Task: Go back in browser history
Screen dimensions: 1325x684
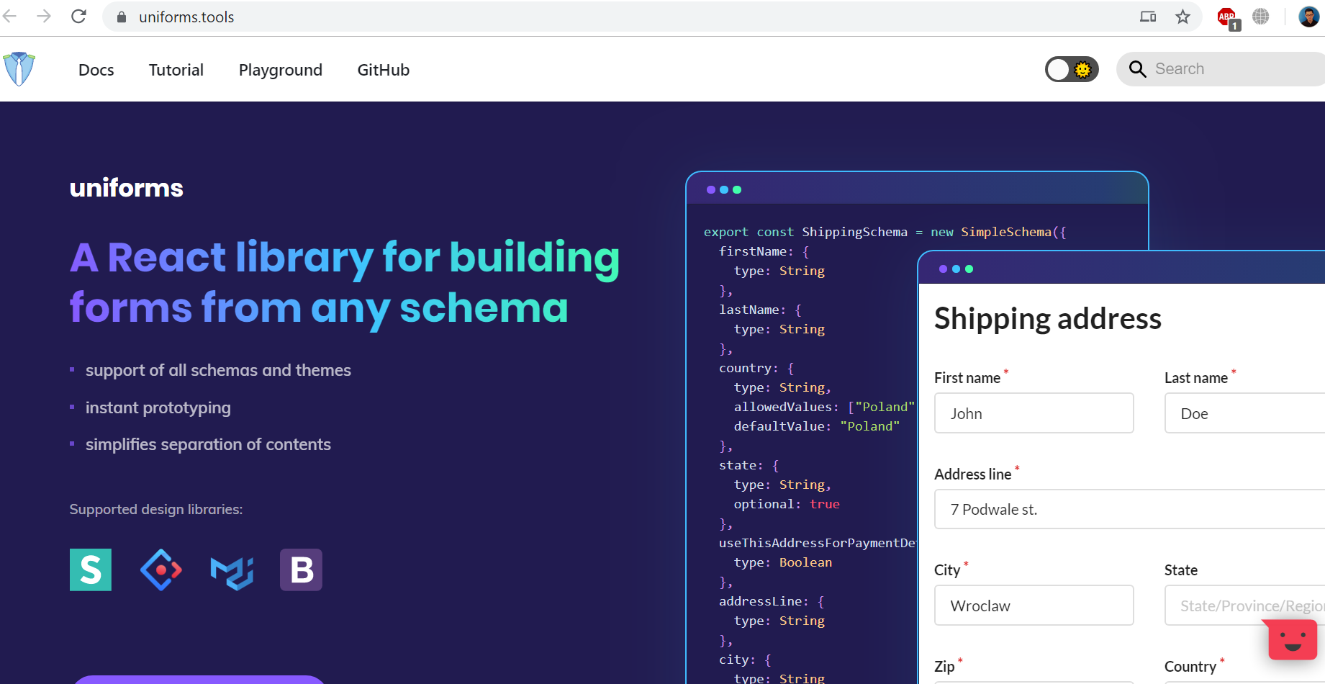Action: tap(10, 17)
